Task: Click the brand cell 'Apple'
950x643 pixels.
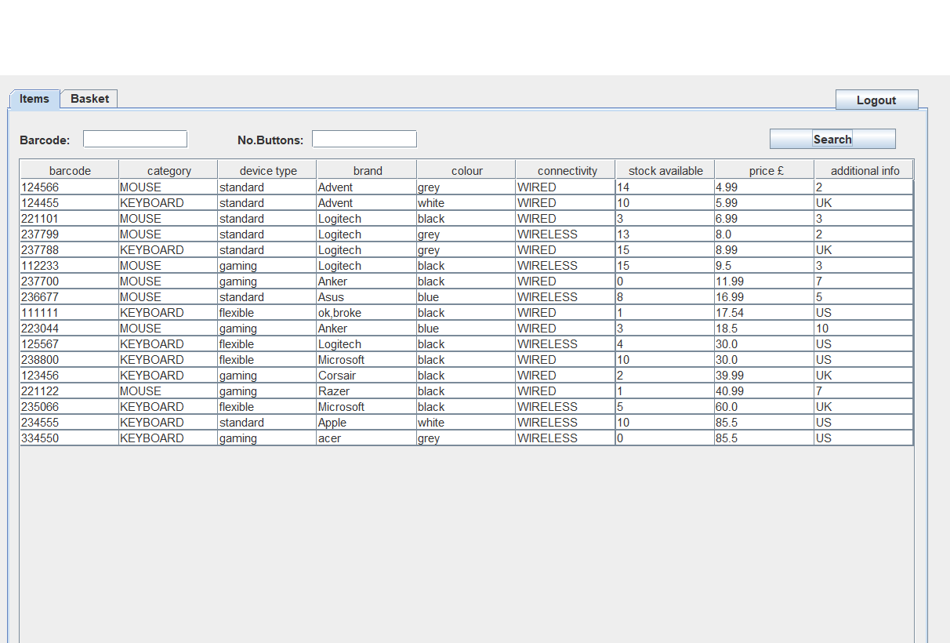Action: [x=367, y=423]
